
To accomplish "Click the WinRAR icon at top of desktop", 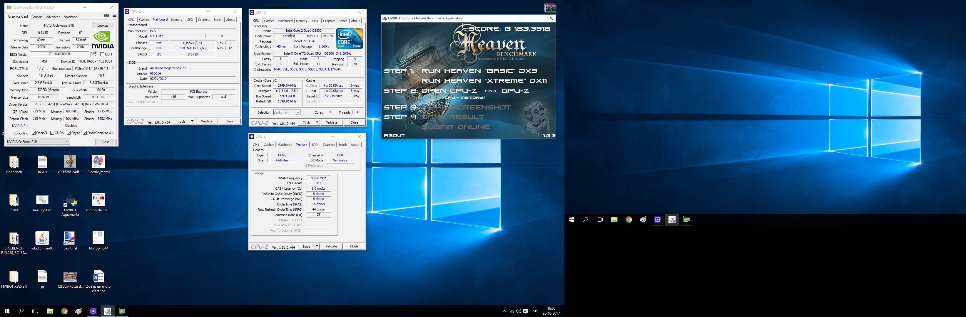I will (x=550, y=8).
